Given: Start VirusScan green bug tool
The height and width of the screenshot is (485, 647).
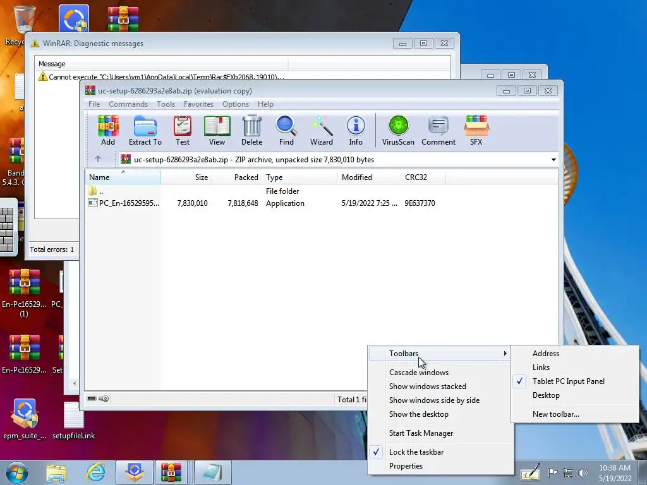Looking at the screenshot, I should coord(398,130).
